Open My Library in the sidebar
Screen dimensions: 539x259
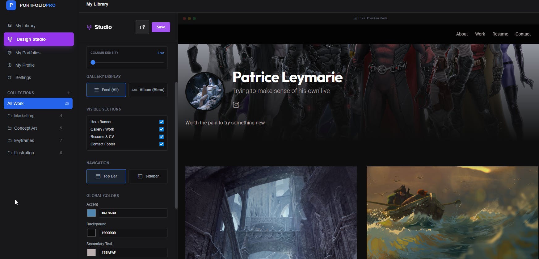coord(39,26)
